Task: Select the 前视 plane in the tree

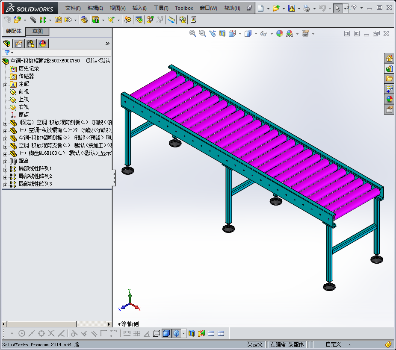Action: click(x=24, y=91)
